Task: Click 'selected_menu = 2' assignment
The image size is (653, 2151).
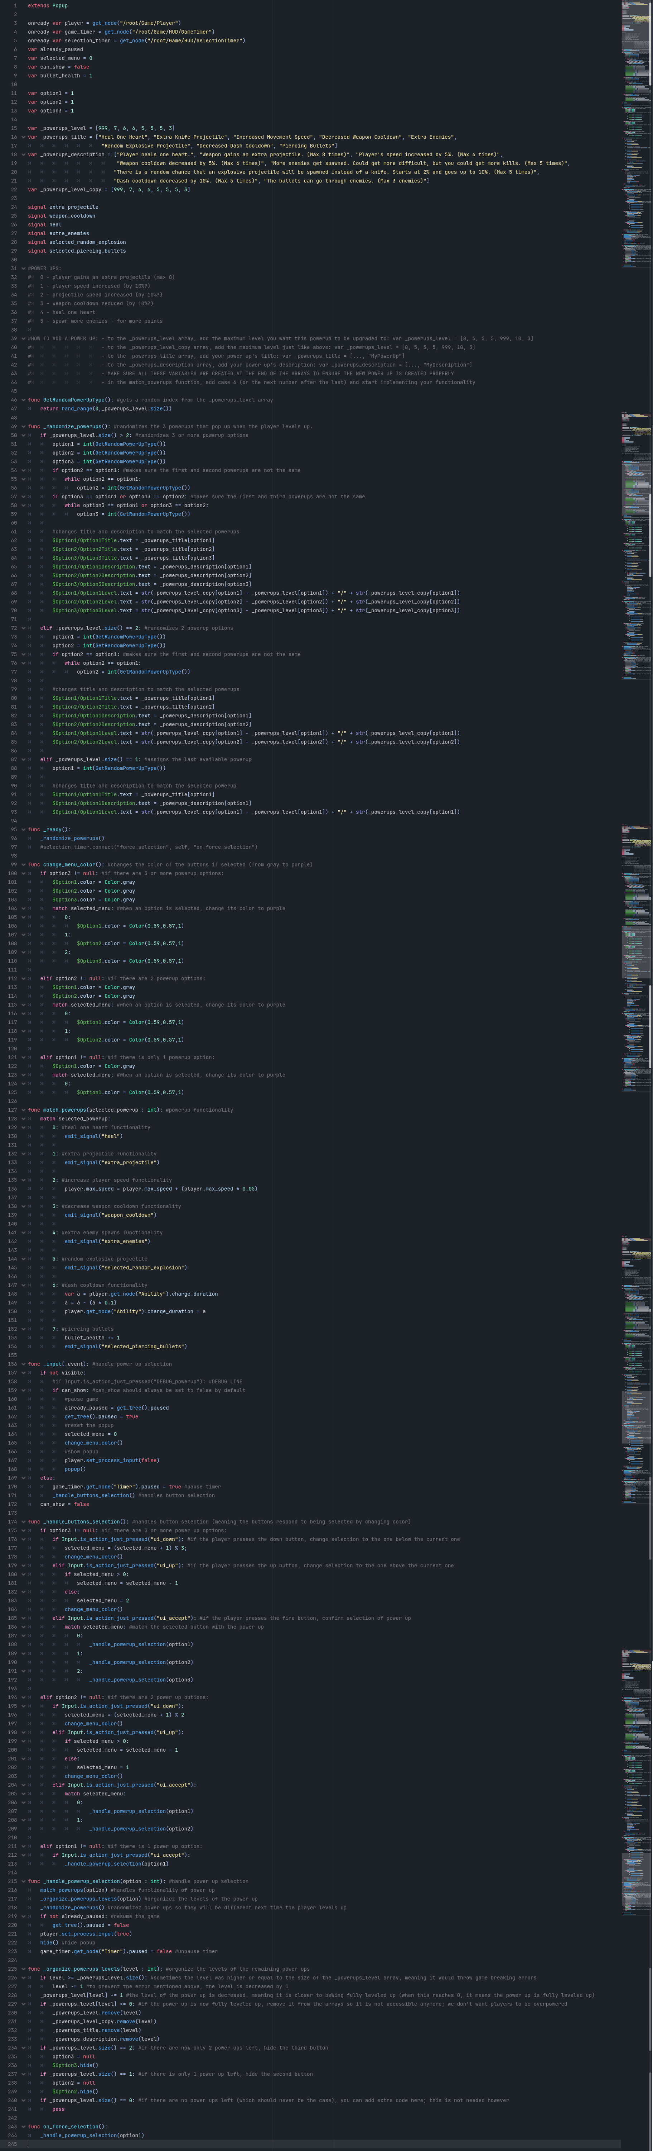Action: pos(103,1601)
